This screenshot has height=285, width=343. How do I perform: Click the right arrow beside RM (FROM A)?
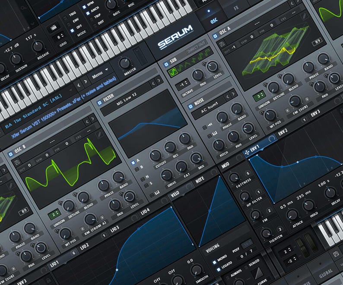102,217
